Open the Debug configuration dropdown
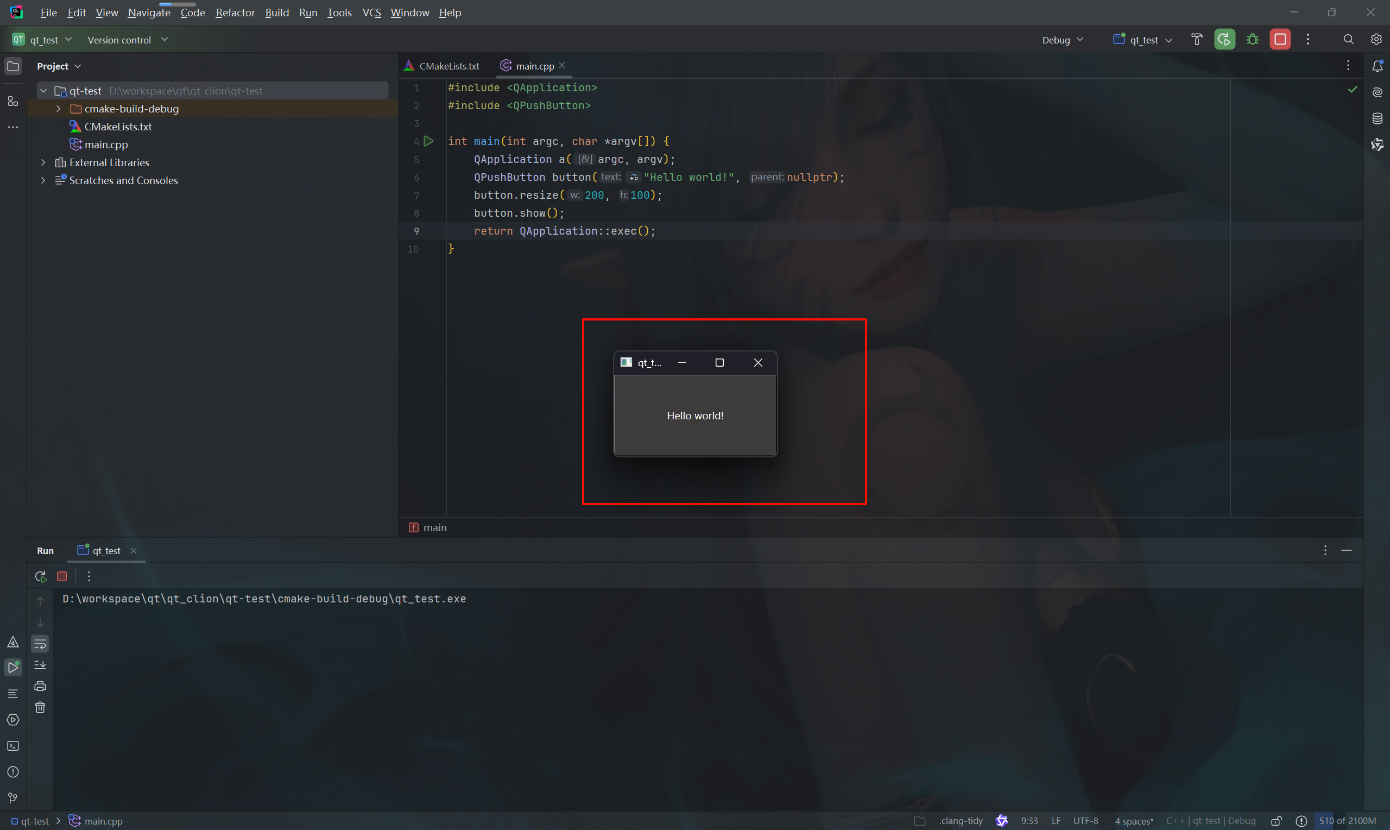The width and height of the screenshot is (1390, 830). point(1062,39)
